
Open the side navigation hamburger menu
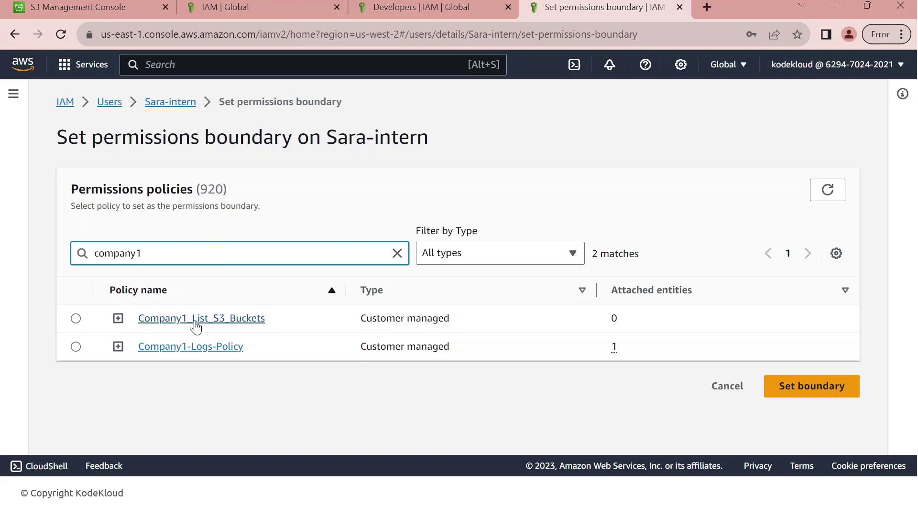click(x=13, y=94)
